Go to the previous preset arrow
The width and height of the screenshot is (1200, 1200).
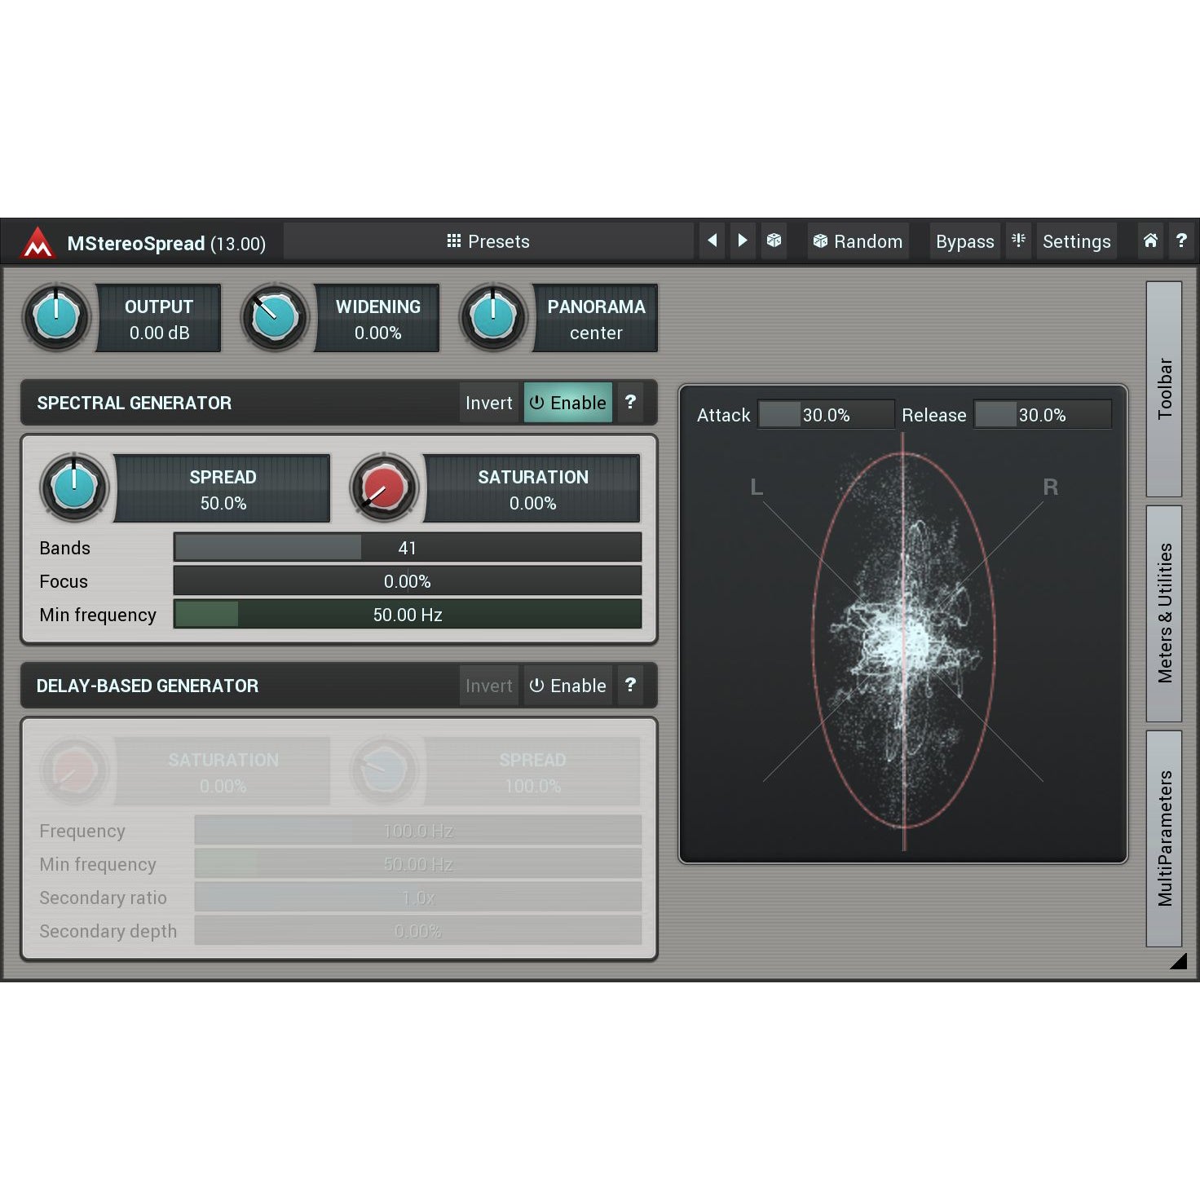(x=712, y=240)
